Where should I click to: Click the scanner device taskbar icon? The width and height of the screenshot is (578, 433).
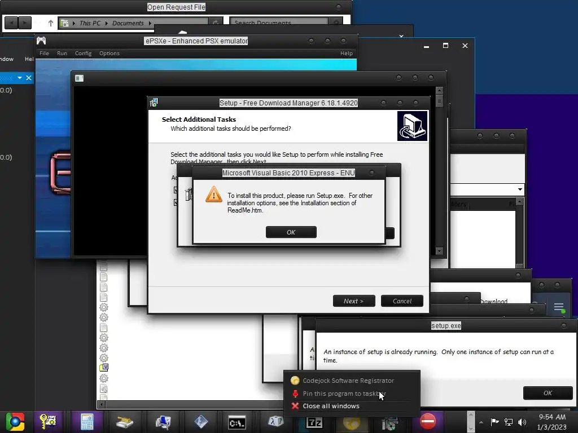tap(125, 422)
